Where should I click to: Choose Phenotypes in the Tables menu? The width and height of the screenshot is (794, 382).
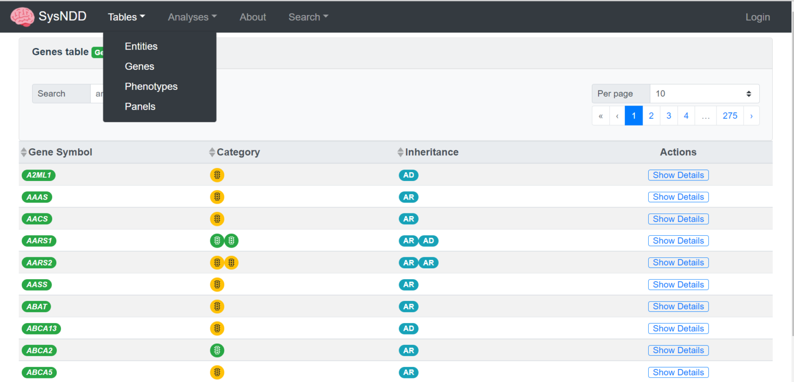point(151,86)
